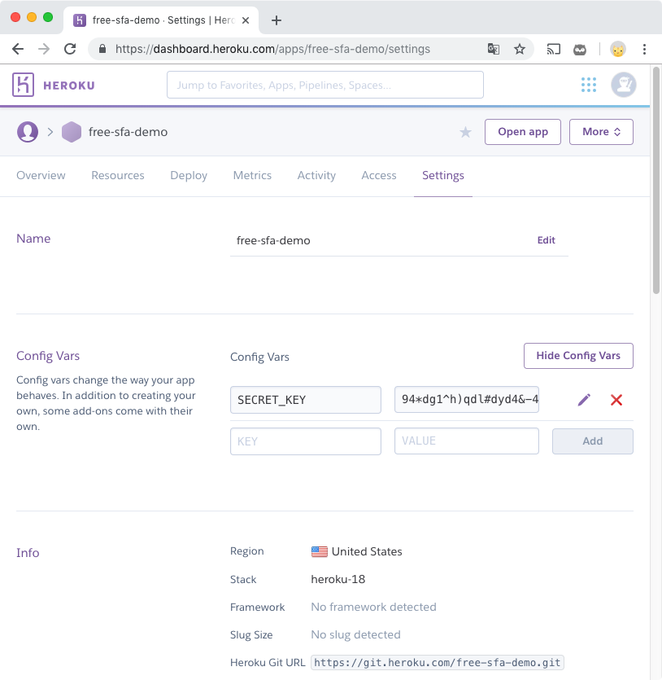Edit SECRET_KEY with the pencil icon

click(584, 400)
